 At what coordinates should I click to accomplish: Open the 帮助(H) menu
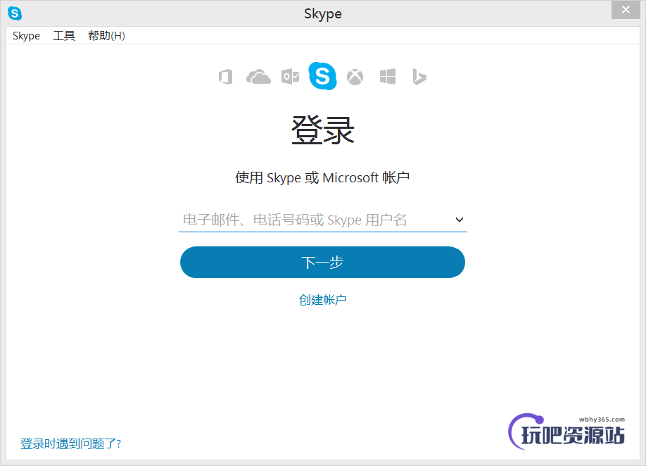pos(106,36)
